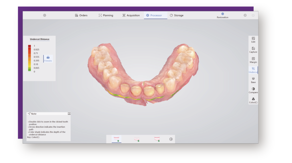Click the 0.555 scale value

tap(36, 57)
